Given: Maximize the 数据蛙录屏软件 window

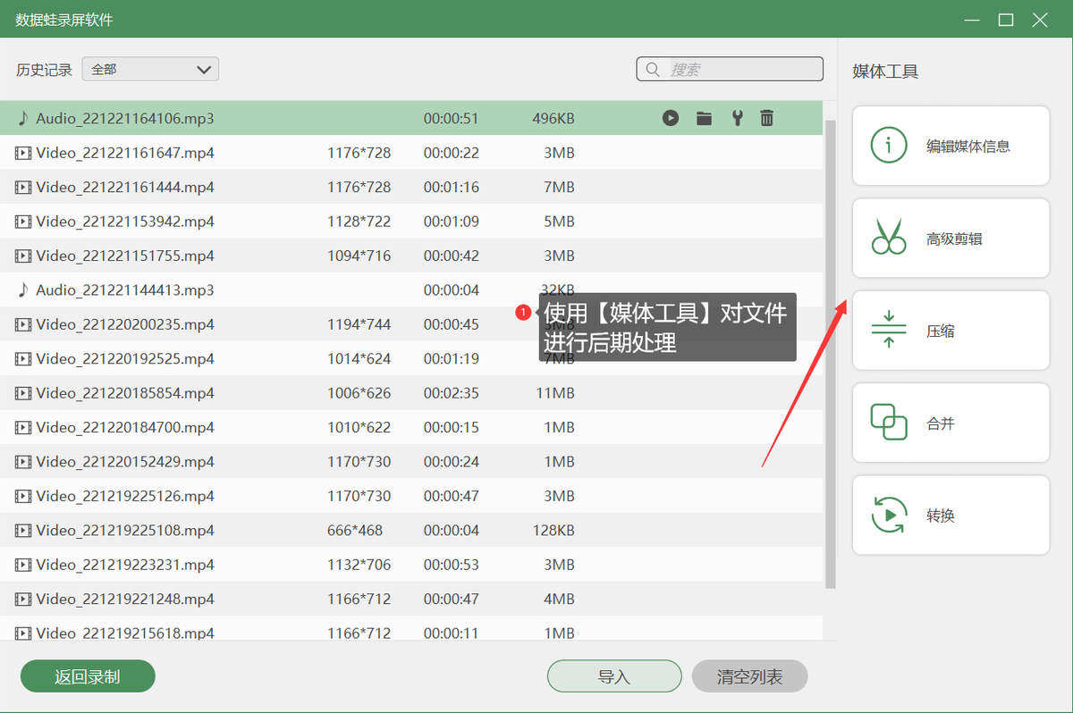Looking at the screenshot, I should [x=1006, y=20].
